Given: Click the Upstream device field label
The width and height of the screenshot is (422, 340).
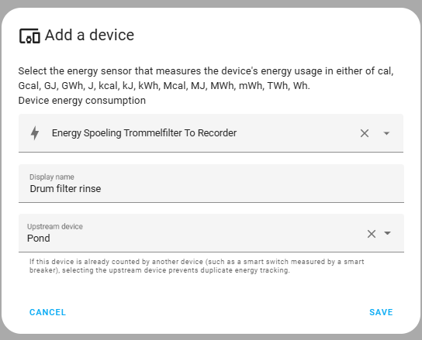Looking at the screenshot, I should click(x=55, y=227).
